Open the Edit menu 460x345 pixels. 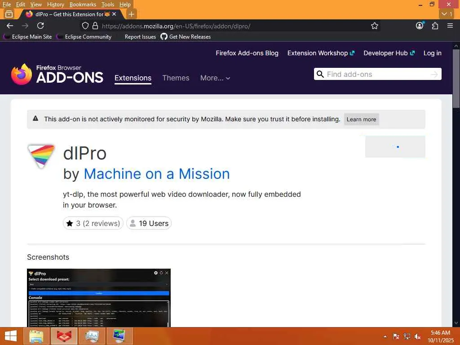point(20,4)
